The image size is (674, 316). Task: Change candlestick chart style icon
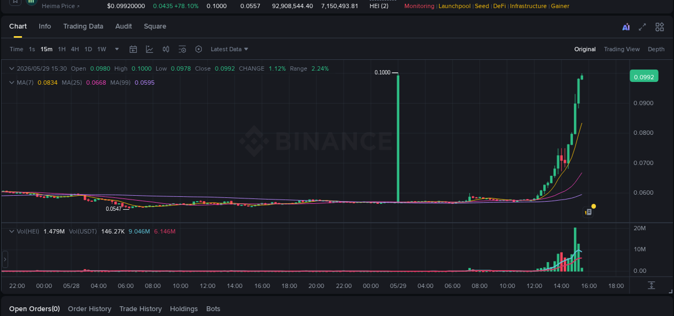pos(166,49)
